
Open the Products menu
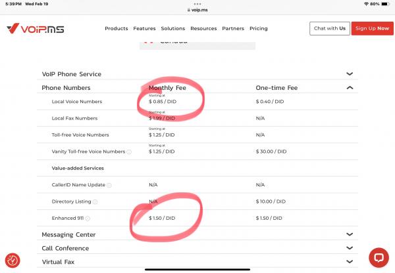117,29
